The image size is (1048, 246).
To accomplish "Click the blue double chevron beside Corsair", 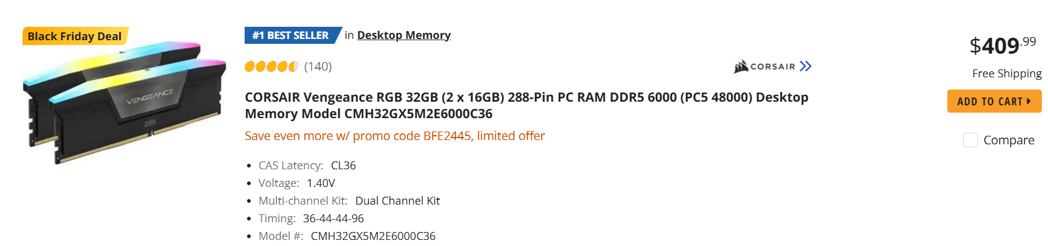I will click(x=805, y=66).
